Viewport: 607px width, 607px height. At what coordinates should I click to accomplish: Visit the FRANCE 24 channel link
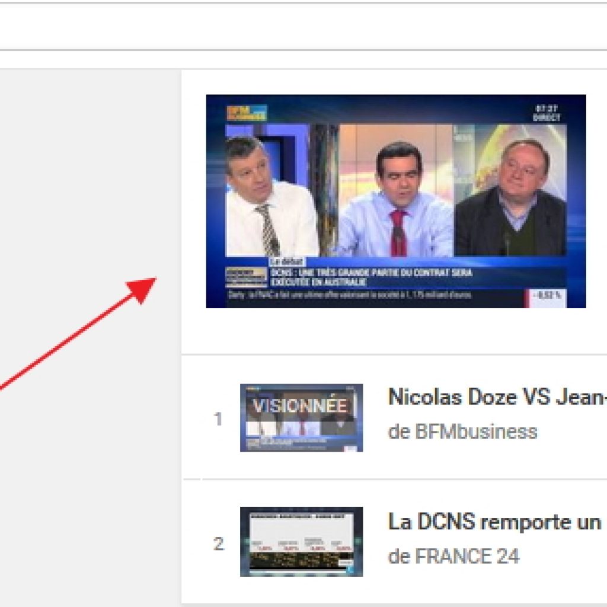pyautogui.click(x=467, y=556)
